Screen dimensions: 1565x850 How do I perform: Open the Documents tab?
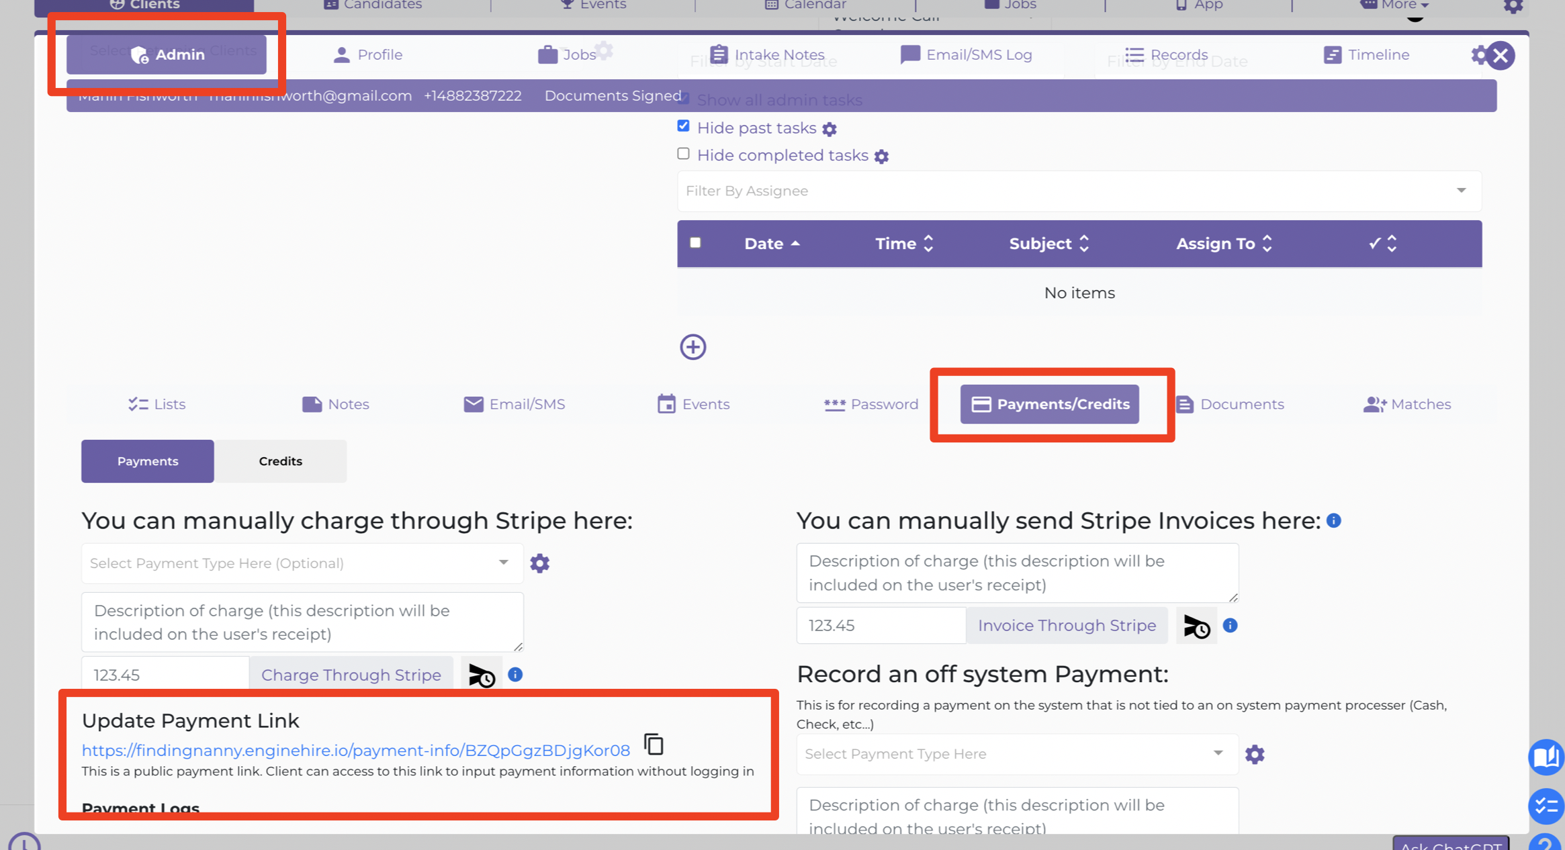pyautogui.click(x=1230, y=404)
